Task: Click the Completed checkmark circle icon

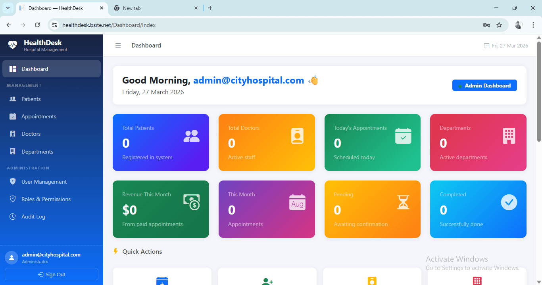Action: click(x=509, y=202)
